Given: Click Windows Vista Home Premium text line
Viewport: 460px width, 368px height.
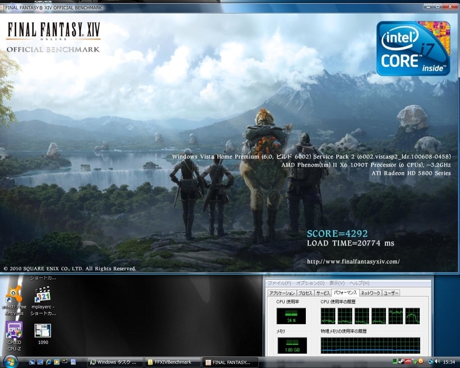Looking at the screenshot, I should click(x=311, y=157).
